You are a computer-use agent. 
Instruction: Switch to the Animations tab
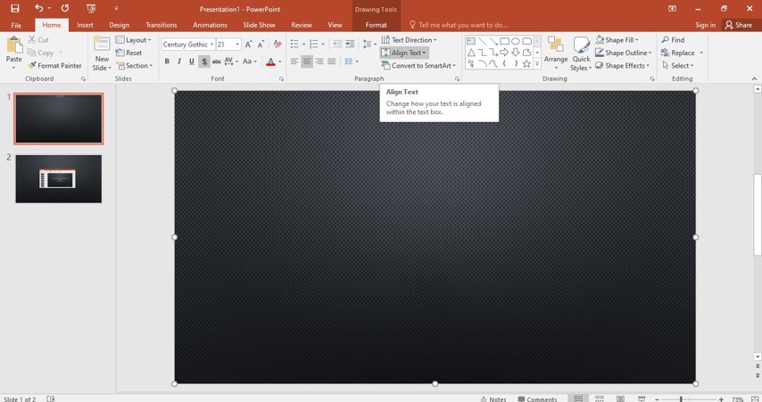[x=210, y=25]
